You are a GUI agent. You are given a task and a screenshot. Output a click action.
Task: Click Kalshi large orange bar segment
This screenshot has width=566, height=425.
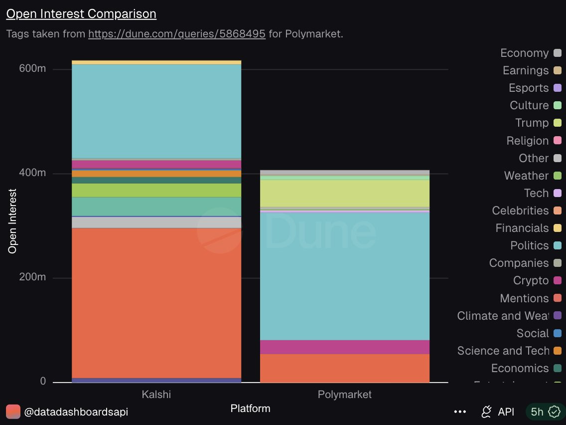tap(156, 303)
